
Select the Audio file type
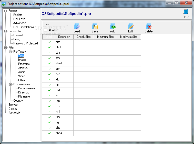point(22,72)
